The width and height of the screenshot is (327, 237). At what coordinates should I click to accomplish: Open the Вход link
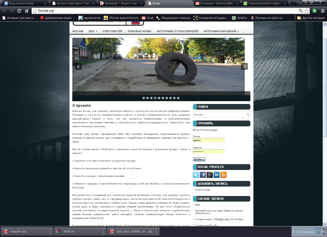196,130
